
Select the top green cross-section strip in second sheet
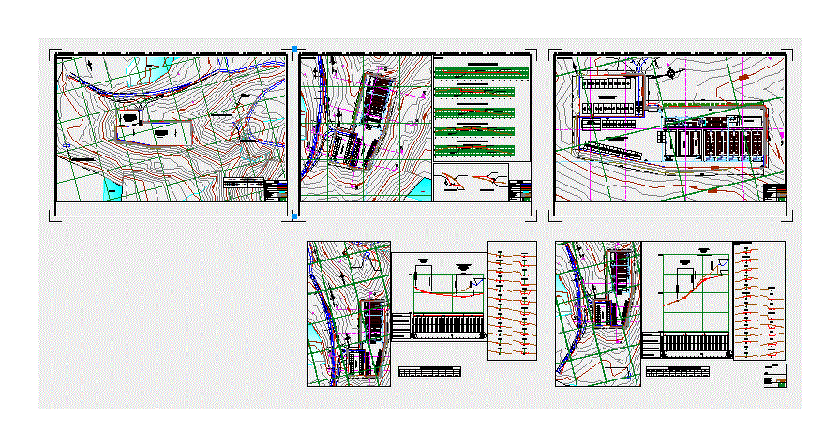(x=483, y=72)
